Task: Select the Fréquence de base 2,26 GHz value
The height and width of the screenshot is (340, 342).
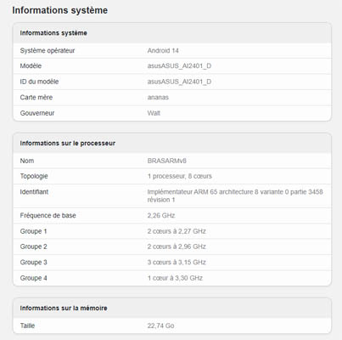Action: (161, 216)
